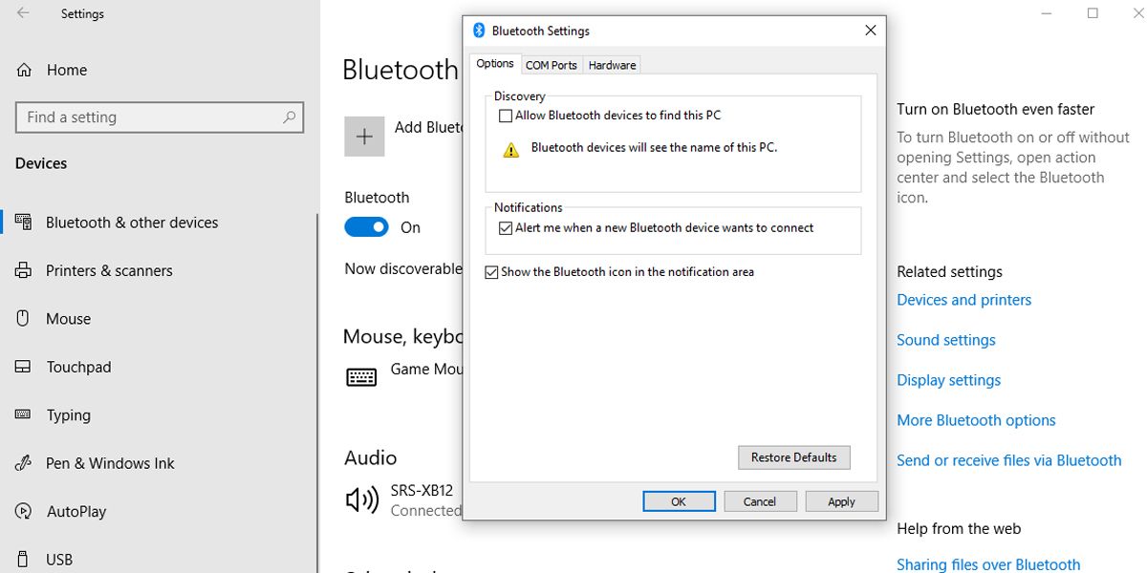Click the Printers & scanners icon

(24, 271)
